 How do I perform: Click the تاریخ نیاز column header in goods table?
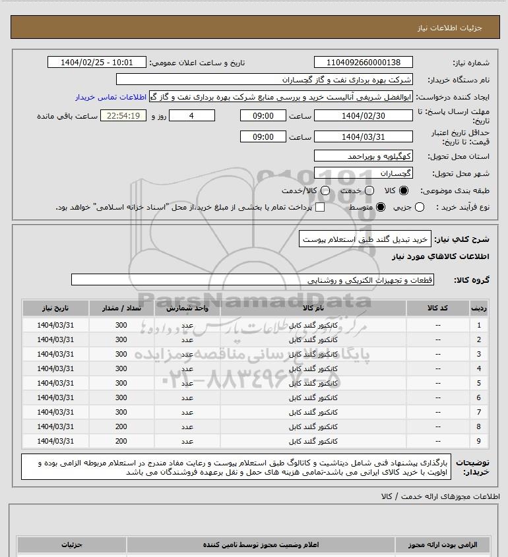[55, 308]
